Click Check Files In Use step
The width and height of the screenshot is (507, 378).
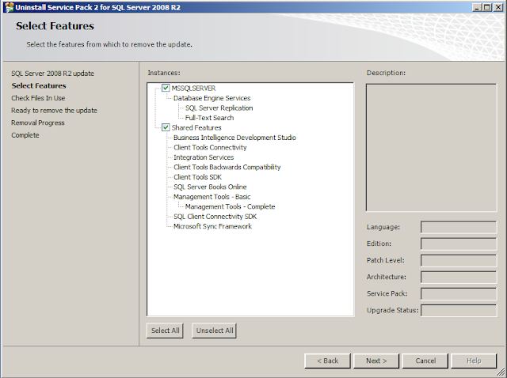point(38,98)
